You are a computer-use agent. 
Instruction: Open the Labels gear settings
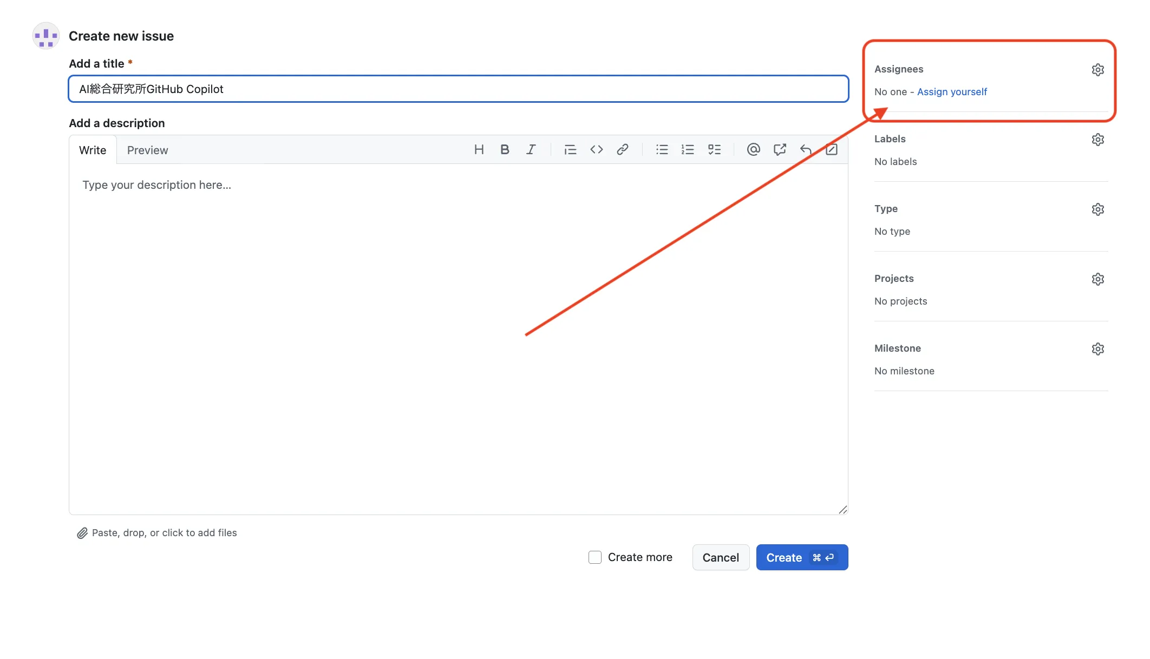click(x=1097, y=140)
